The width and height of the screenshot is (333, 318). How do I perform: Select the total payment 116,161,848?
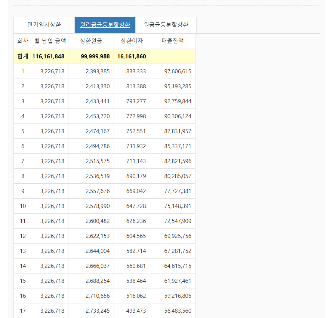pos(49,56)
